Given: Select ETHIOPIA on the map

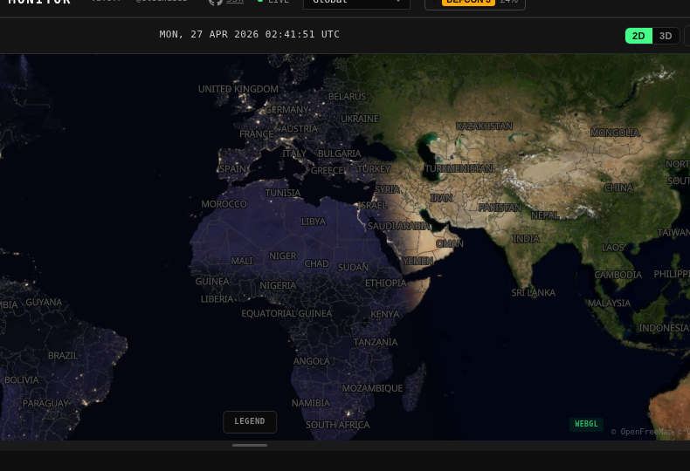Looking at the screenshot, I should pyautogui.click(x=386, y=283).
